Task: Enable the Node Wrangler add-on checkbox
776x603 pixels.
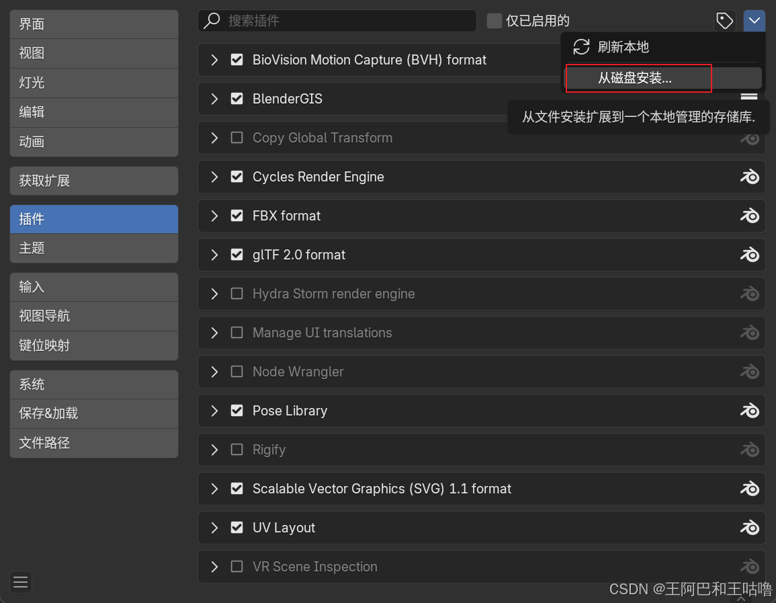Action: click(237, 372)
